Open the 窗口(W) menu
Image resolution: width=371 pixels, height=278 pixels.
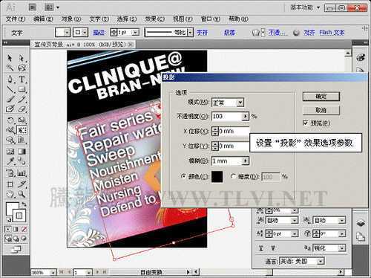(x=211, y=19)
